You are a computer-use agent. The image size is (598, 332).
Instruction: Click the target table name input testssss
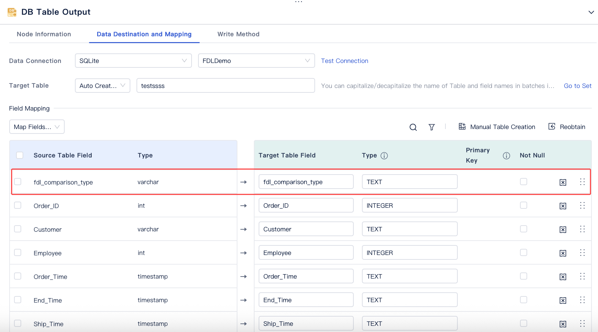(x=226, y=86)
